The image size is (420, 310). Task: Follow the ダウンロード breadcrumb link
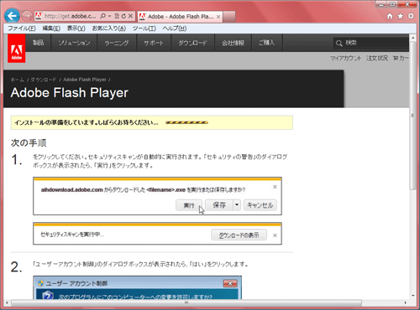coord(44,80)
